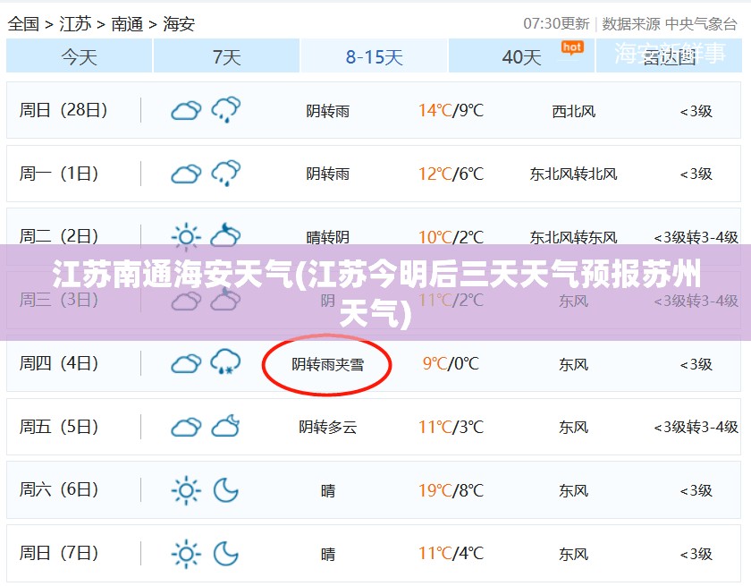This screenshot has width=751, height=586.
Task: Click cloudy icon in 周日 (28日) row
Action: click(186, 111)
